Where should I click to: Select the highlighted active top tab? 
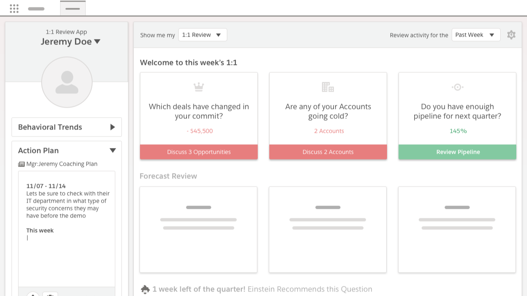click(73, 9)
